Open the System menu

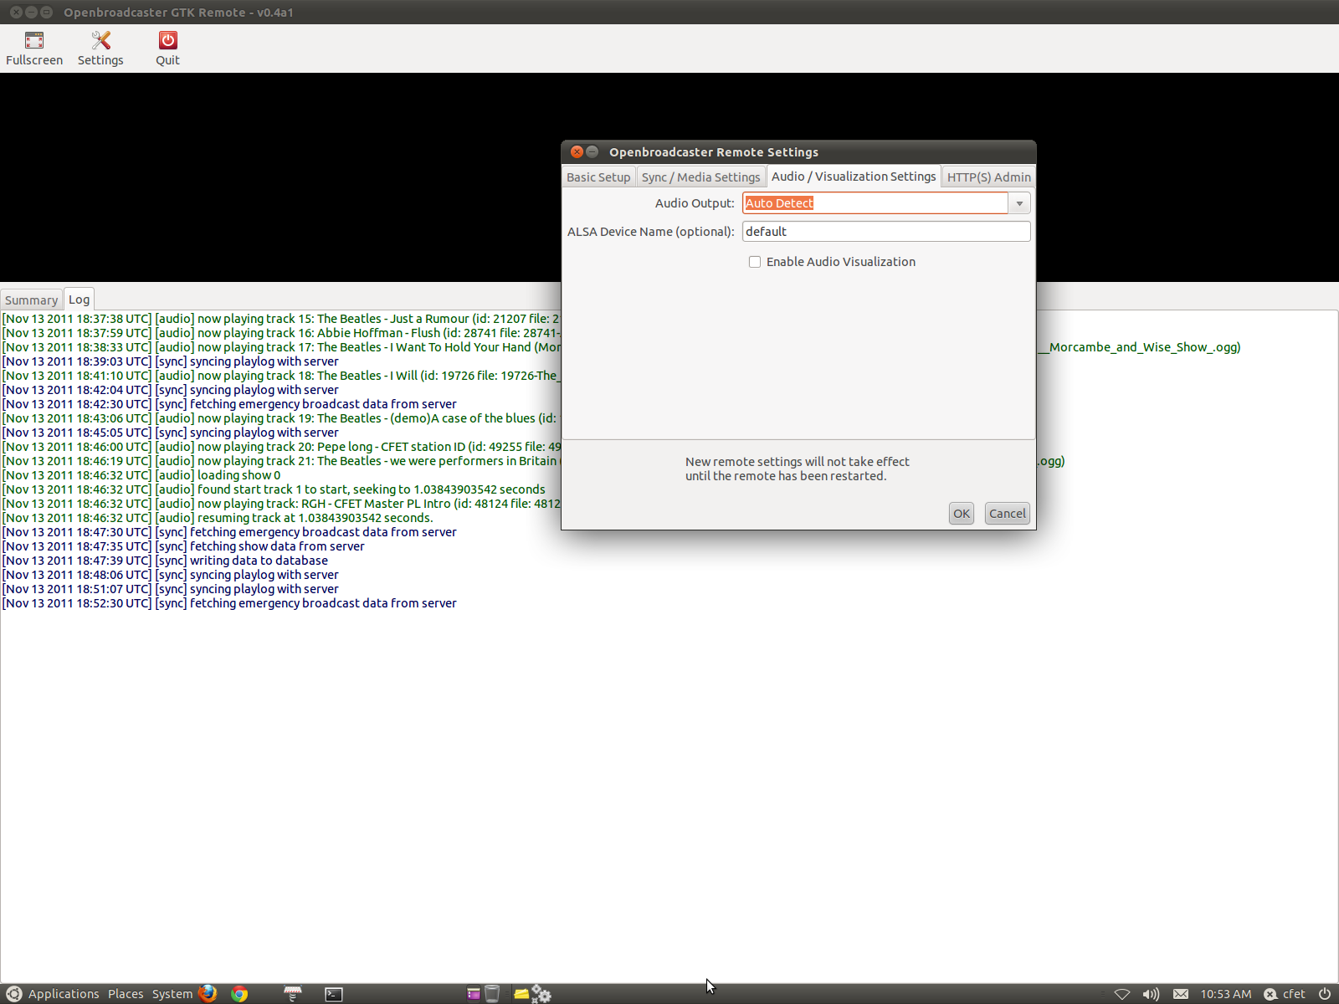[172, 994]
